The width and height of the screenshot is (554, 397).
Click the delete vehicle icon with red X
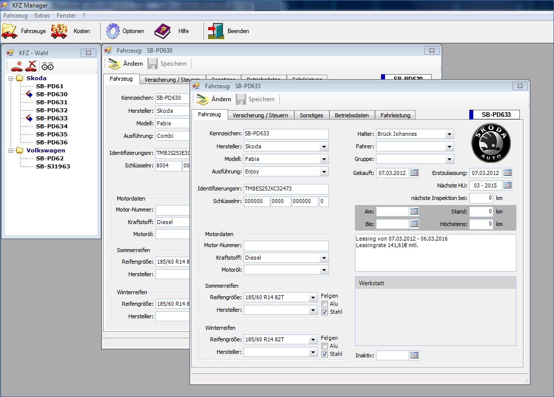(x=31, y=66)
